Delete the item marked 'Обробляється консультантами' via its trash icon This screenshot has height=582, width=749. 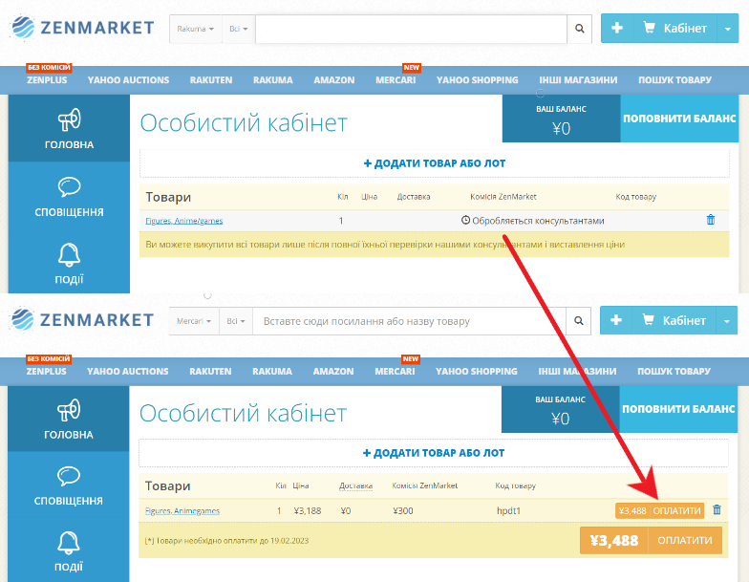click(711, 220)
